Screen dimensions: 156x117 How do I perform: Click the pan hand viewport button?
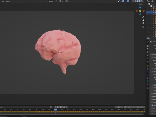tap(143, 20)
